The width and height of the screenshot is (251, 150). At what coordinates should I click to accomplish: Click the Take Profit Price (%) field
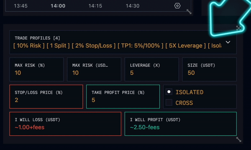123,97
